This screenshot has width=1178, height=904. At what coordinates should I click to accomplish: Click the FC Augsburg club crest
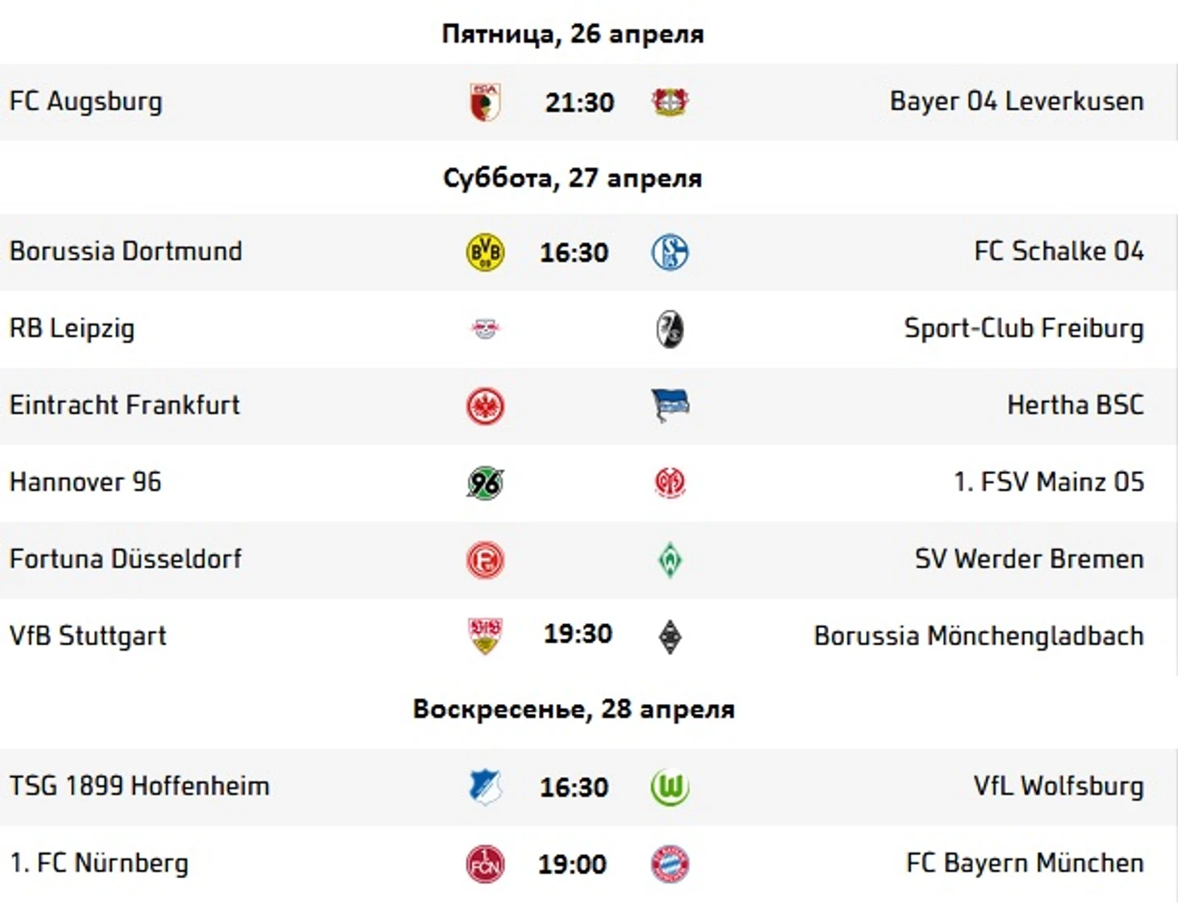(x=485, y=102)
